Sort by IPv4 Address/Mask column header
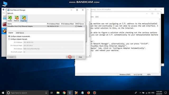 [x=53, y=24]
